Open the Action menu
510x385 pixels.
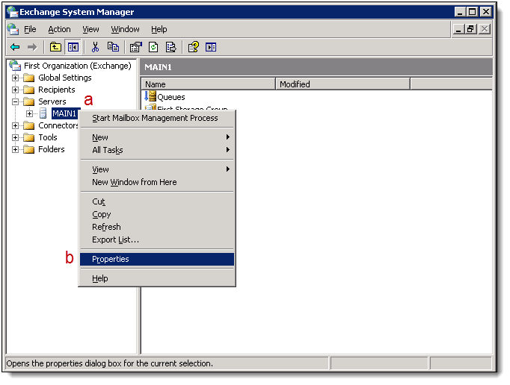point(59,29)
